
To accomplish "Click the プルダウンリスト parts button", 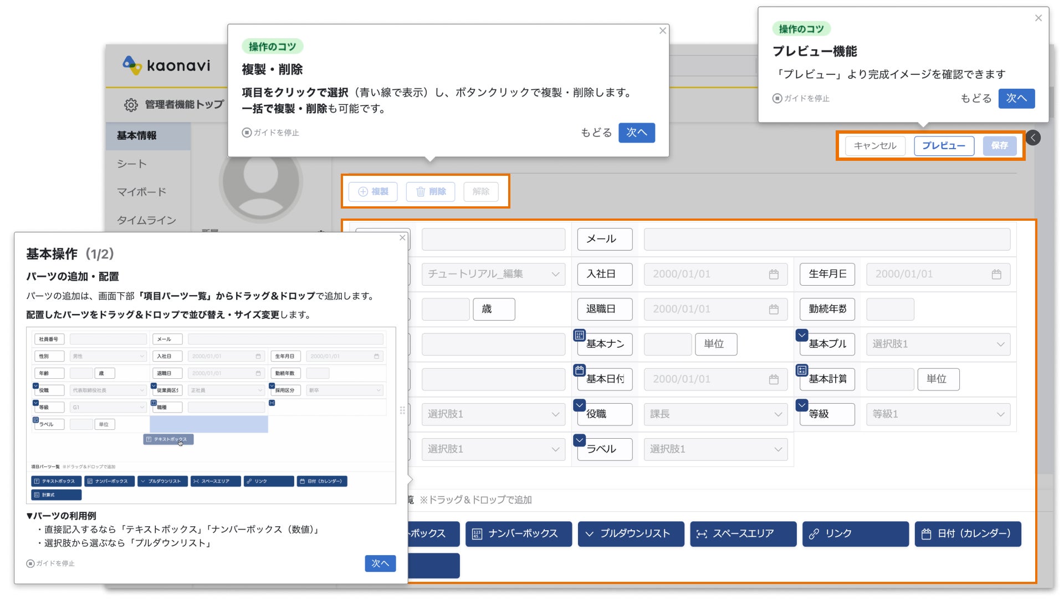I will point(631,534).
